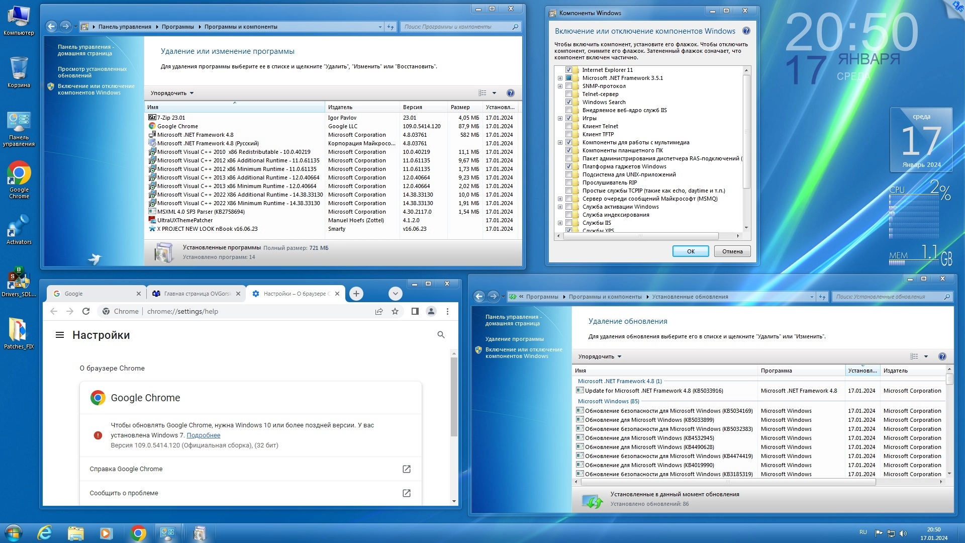The image size is (965, 543).
Task: Click search icon in Chrome settings
Action: coord(441,335)
